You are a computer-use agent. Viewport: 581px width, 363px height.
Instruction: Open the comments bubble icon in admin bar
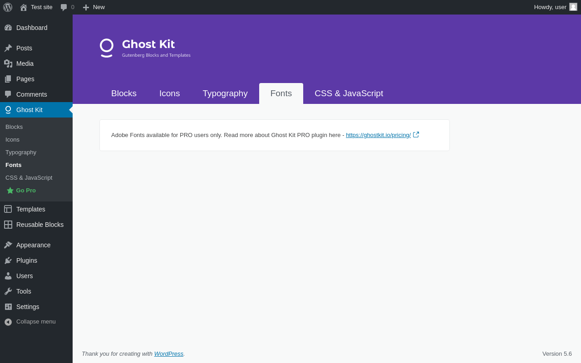pyautogui.click(x=64, y=7)
